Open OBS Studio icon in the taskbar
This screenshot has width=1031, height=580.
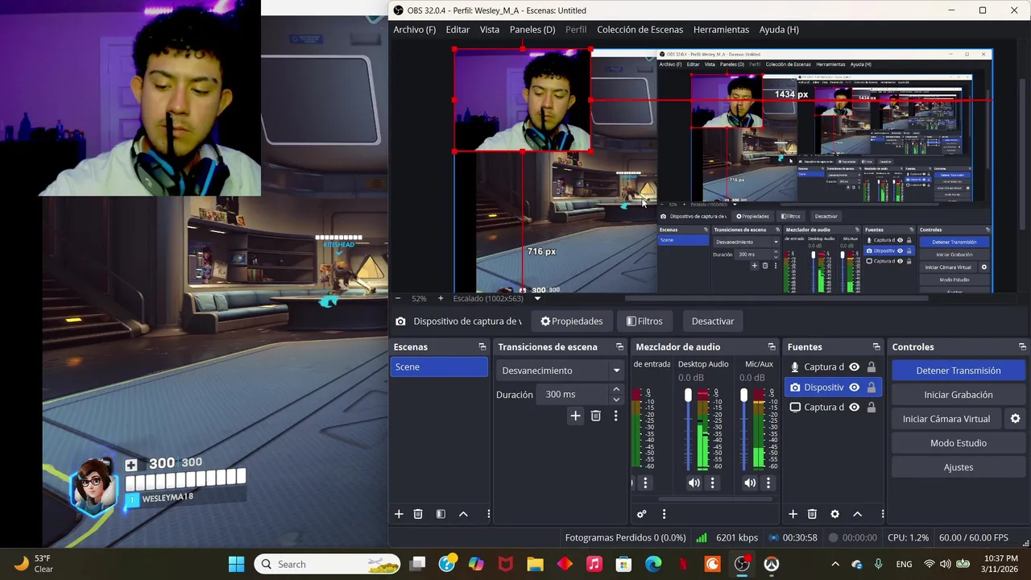(x=742, y=564)
